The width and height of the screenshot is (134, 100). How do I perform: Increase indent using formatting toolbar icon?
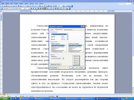click(58, 8)
